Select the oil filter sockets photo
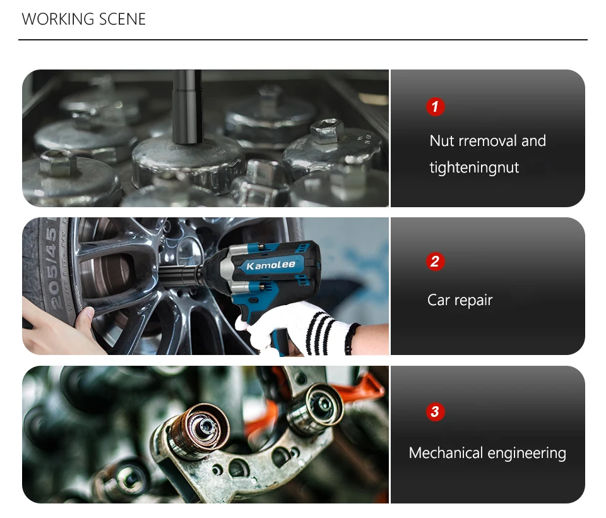Screen dimensions: 606x518 pos(205,138)
